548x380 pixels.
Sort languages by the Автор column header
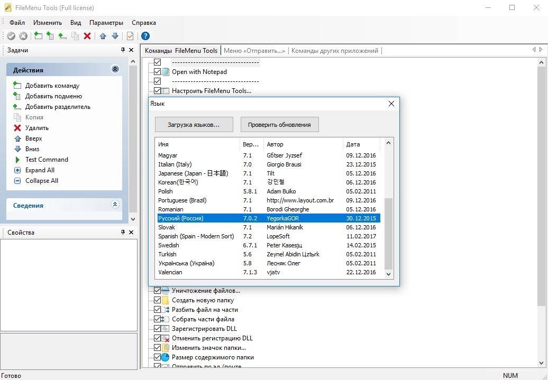tap(304, 144)
